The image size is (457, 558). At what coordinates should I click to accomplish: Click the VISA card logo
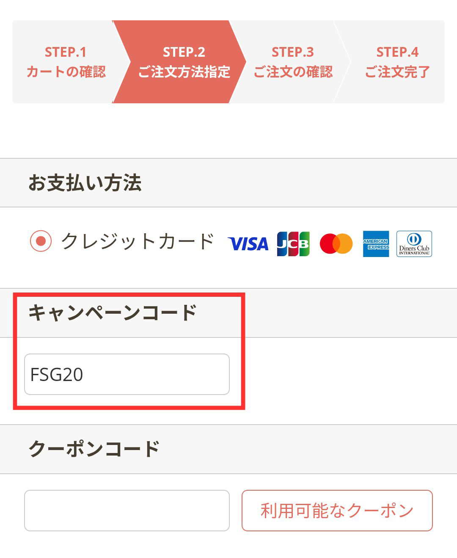[x=248, y=244]
